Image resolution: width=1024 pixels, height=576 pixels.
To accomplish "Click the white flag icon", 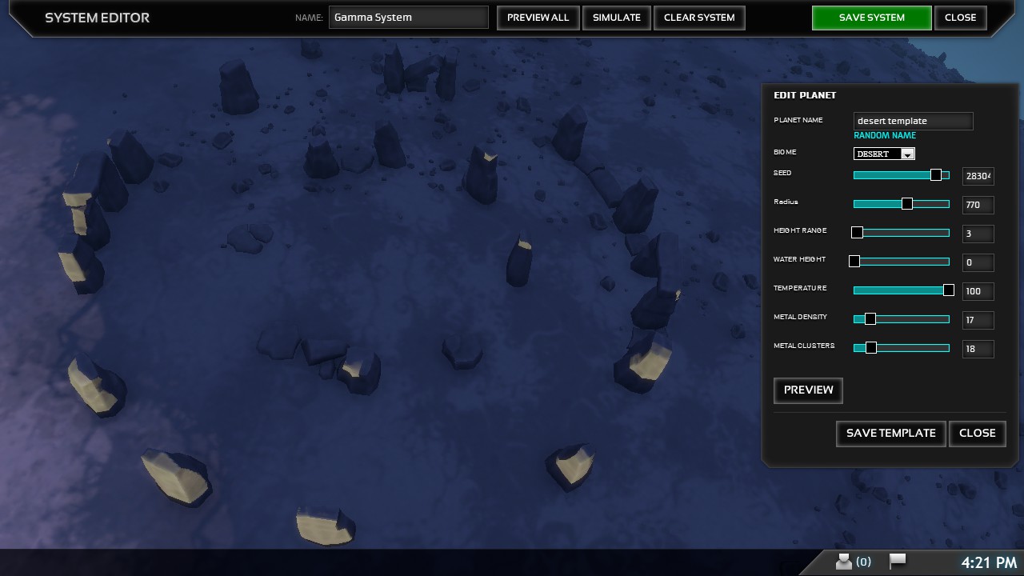I will [x=898, y=562].
